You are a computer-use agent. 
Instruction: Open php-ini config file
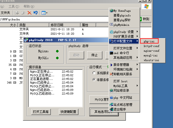tap(149, 41)
